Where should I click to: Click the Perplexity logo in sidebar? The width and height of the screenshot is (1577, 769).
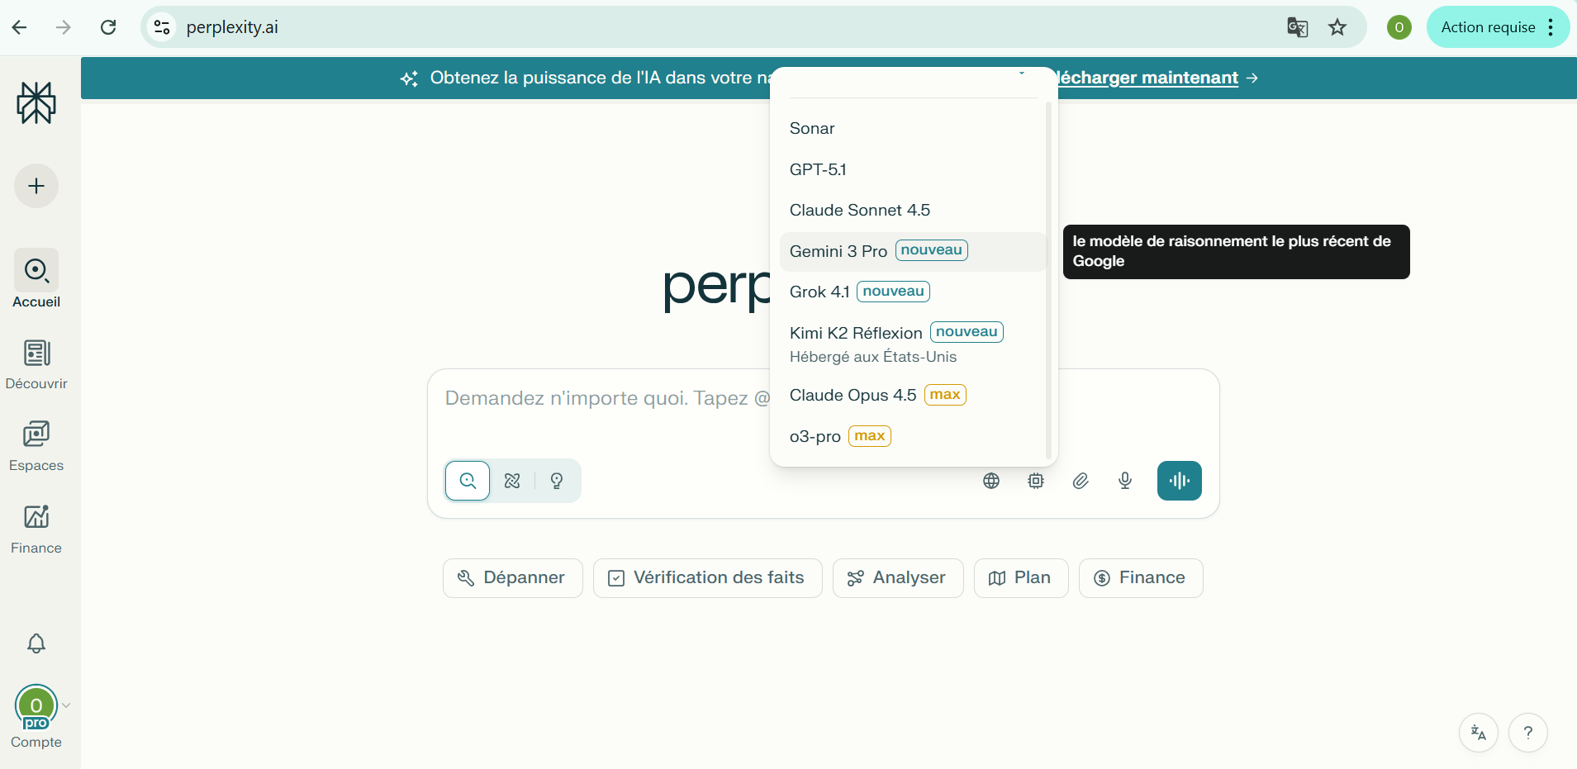point(36,103)
